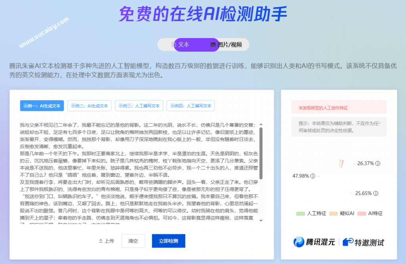This screenshot has height=264, width=406.
Task: Click the 特邀测试 pointing-hand icon
Action: pos(348,242)
